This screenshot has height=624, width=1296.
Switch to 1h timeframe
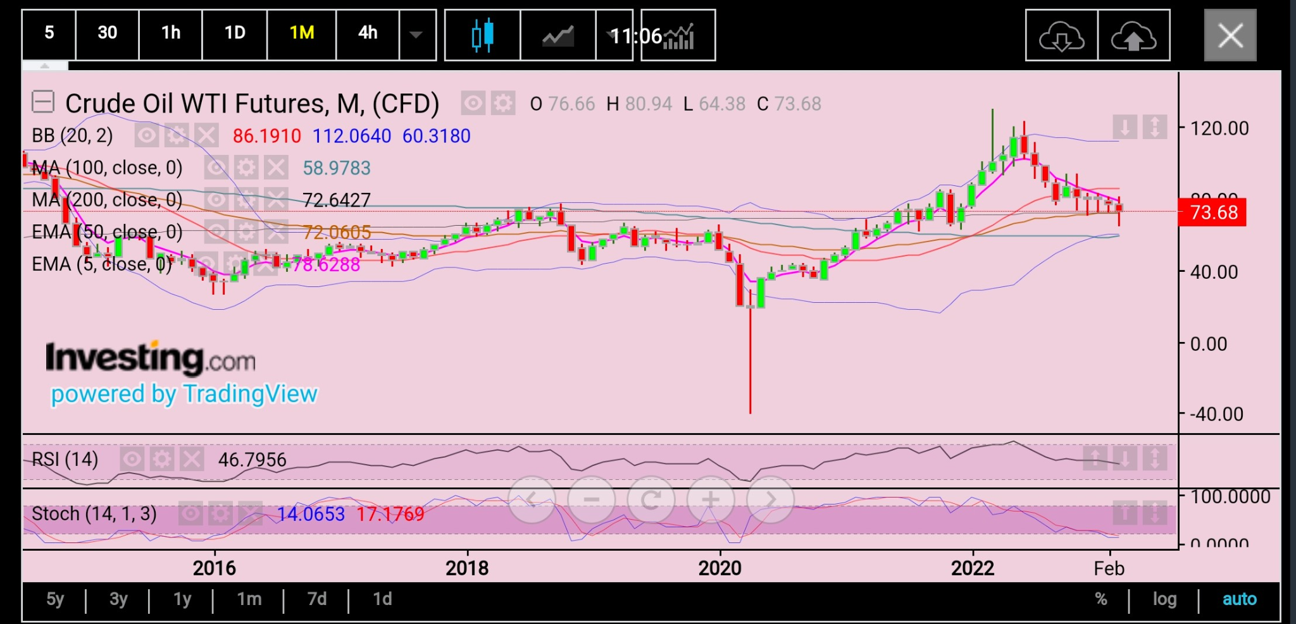coord(170,34)
